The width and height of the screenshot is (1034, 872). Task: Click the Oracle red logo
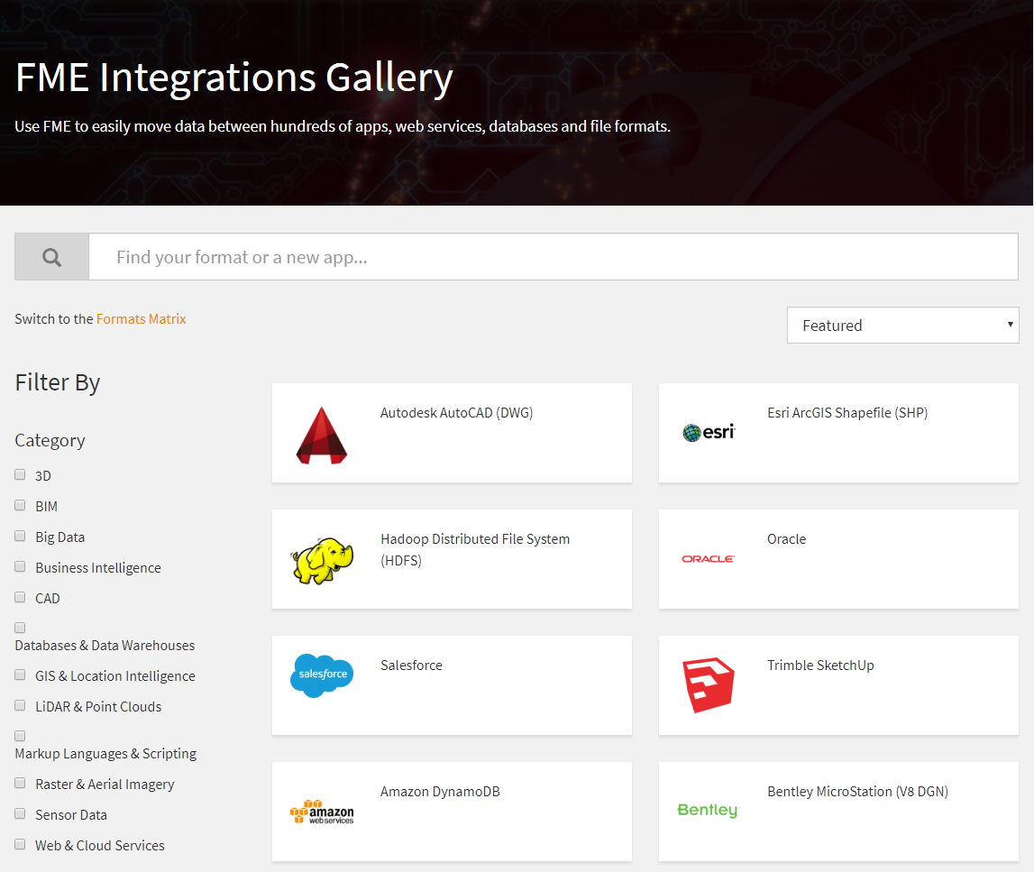[x=709, y=559]
